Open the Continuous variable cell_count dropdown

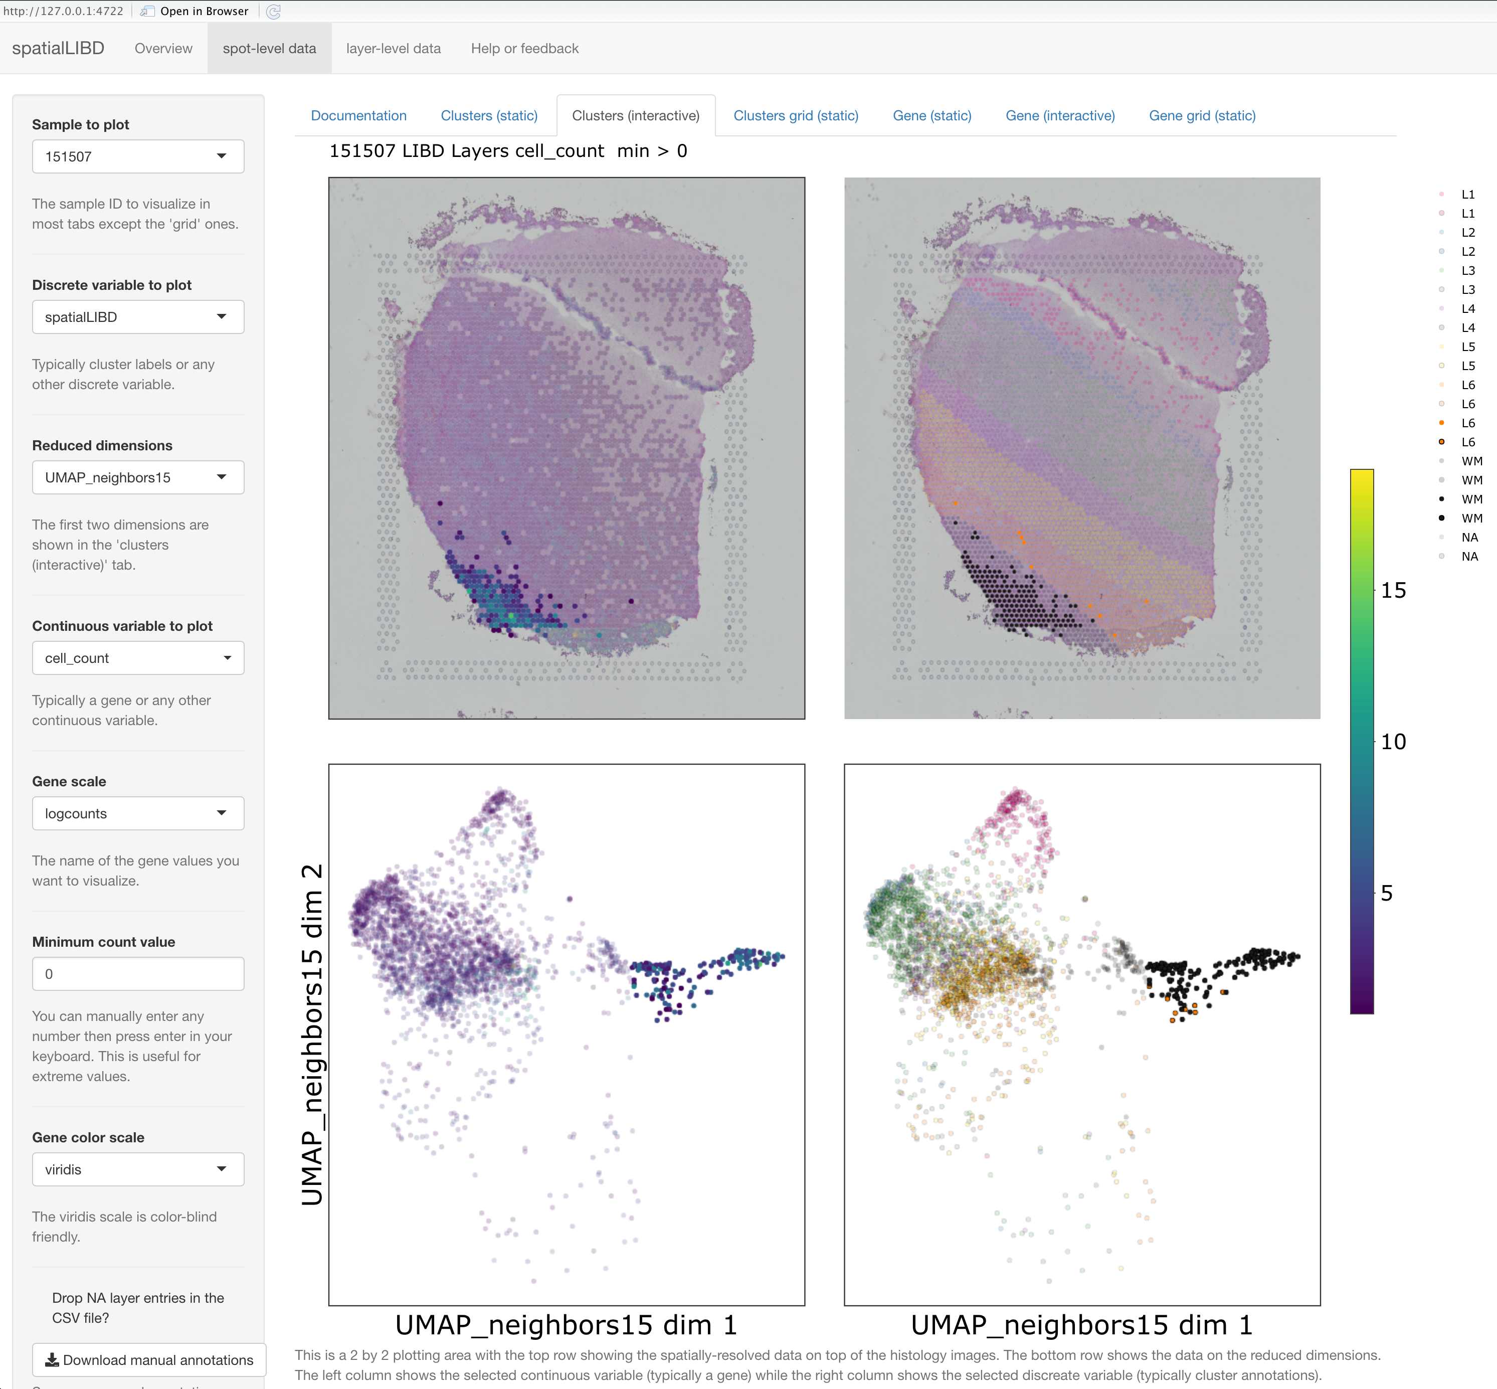click(138, 658)
